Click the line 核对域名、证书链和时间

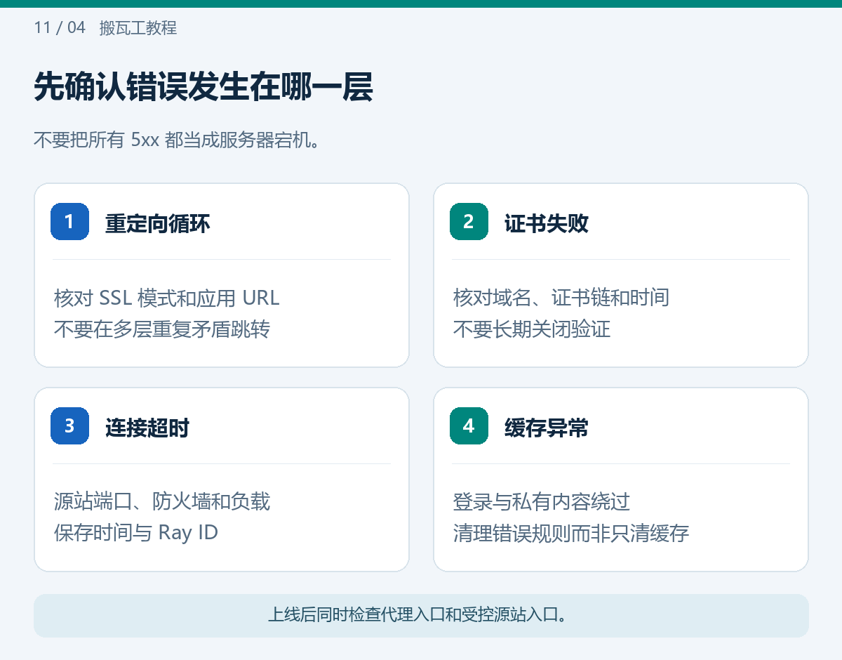pyautogui.click(x=561, y=298)
